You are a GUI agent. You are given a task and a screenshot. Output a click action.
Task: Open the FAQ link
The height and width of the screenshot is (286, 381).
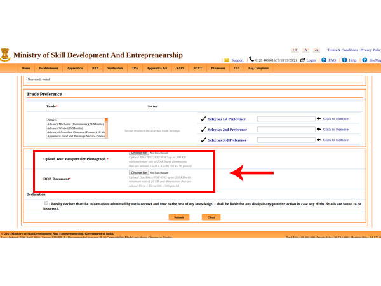pyautogui.click(x=332, y=60)
